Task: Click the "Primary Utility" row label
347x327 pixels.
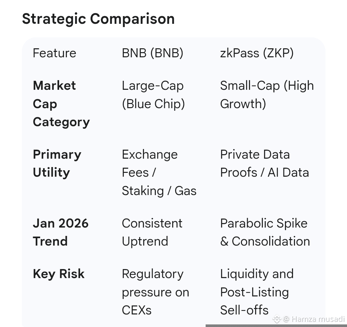Action: coord(57,163)
